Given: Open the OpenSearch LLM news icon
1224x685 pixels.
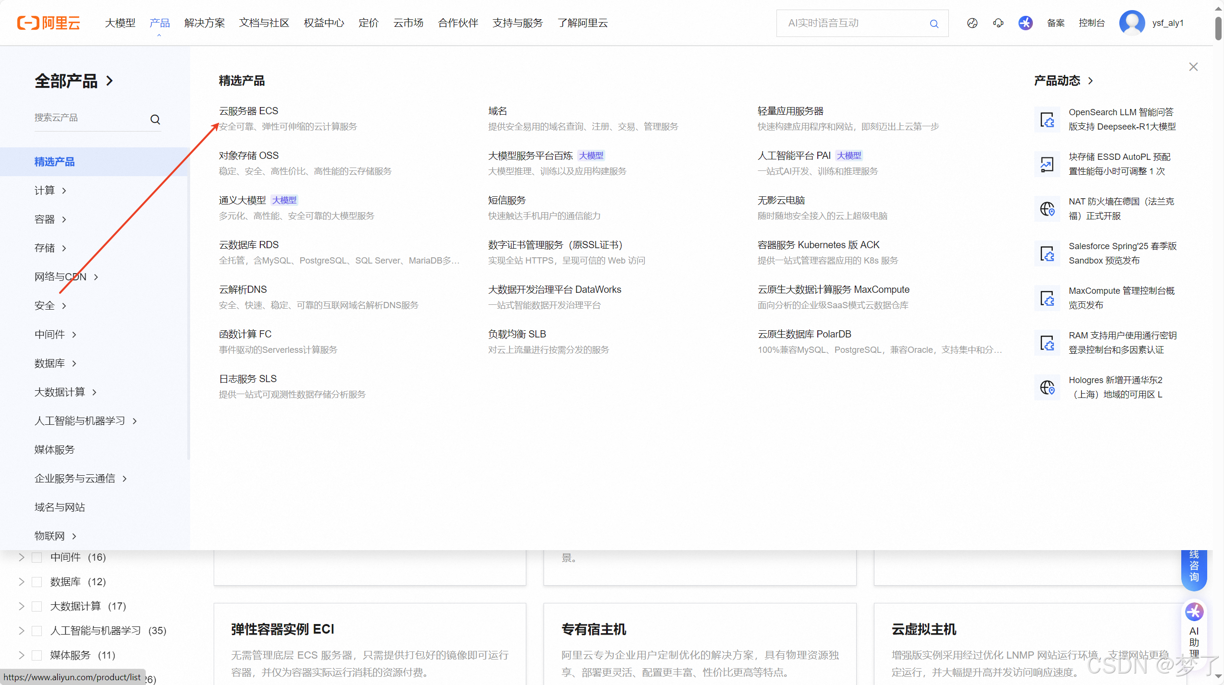Looking at the screenshot, I should [1047, 120].
